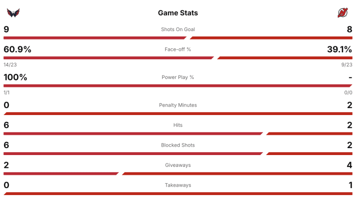Click the 39.1% face-off value
This screenshot has height=199, width=356.
(339, 49)
